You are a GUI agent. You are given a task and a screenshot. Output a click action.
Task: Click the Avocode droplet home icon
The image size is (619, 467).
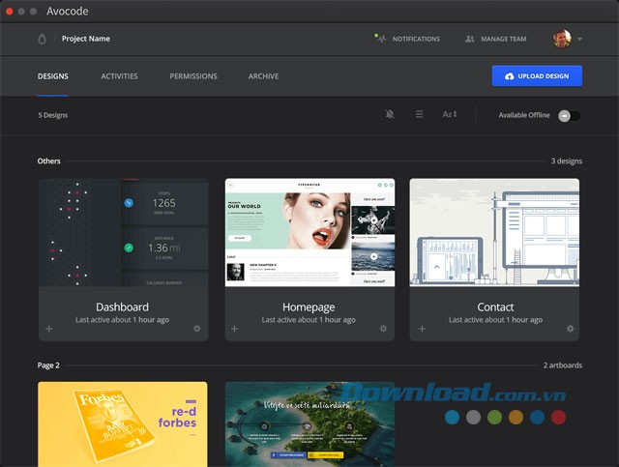point(42,39)
